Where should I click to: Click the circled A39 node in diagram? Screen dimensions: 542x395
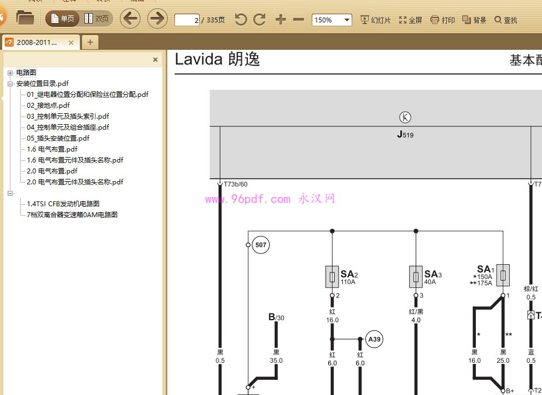coord(374,339)
